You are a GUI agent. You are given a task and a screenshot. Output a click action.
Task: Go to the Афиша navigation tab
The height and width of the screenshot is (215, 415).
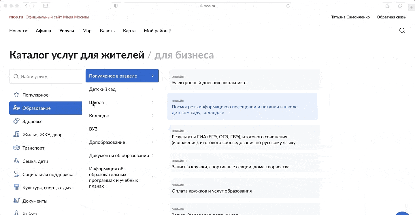click(43, 31)
